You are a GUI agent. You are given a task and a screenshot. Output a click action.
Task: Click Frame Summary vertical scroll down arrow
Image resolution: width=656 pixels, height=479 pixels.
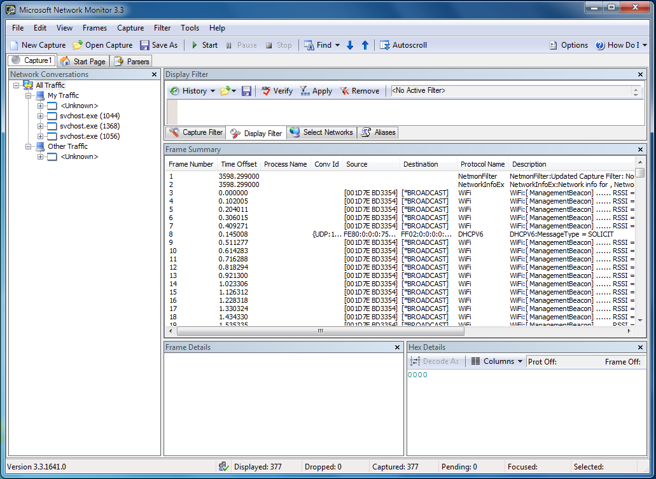point(640,321)
